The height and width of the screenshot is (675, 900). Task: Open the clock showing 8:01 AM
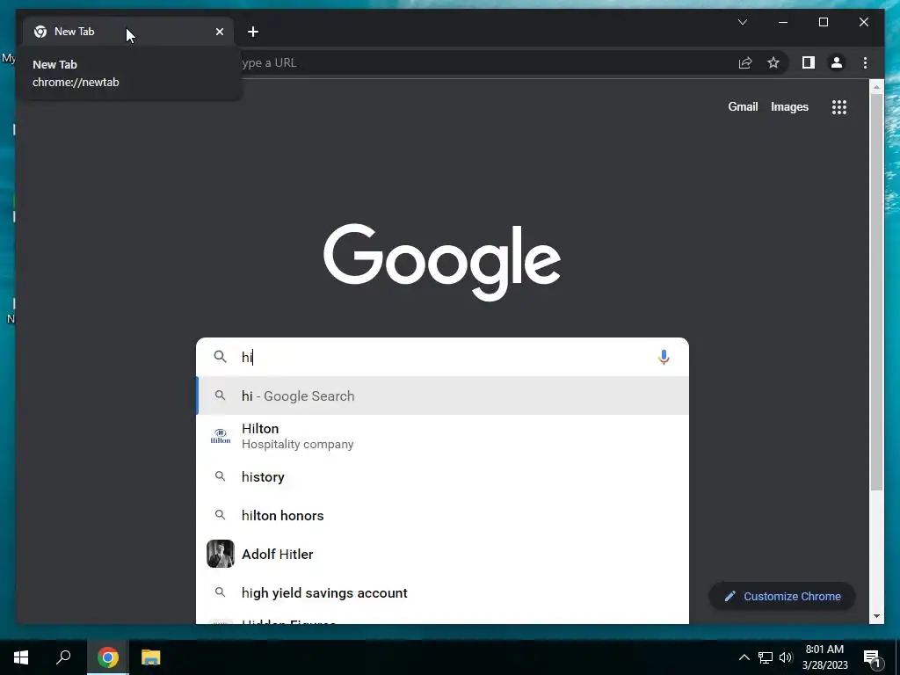tap(824, 657)
